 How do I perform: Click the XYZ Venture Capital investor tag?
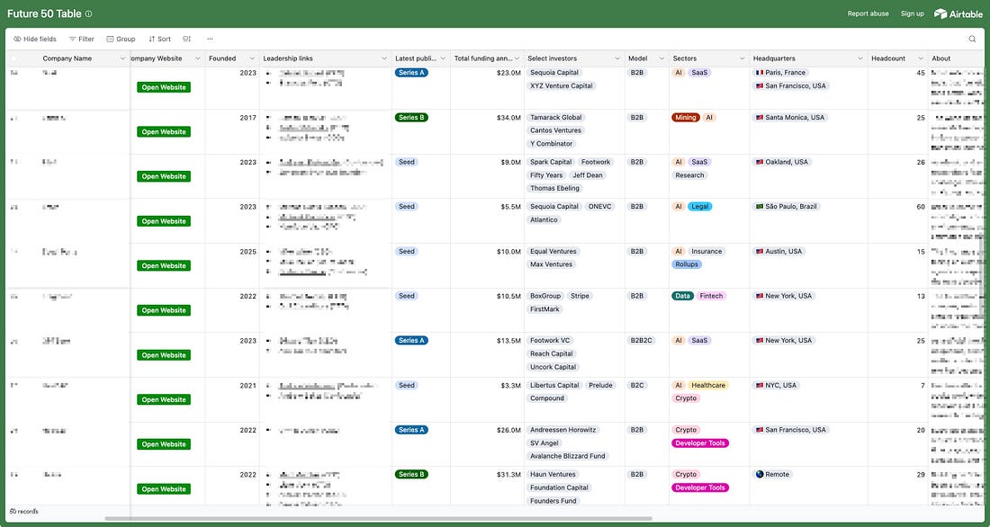(x=562, y=85)
